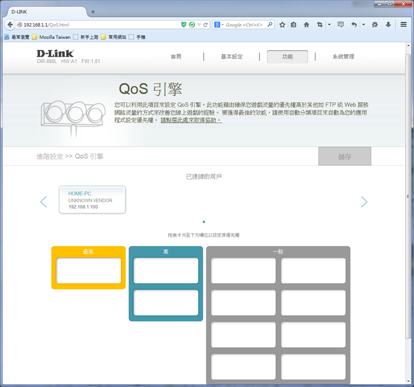Open the Google search engine dropdown
414x387 pixels.
pos(219,25)
